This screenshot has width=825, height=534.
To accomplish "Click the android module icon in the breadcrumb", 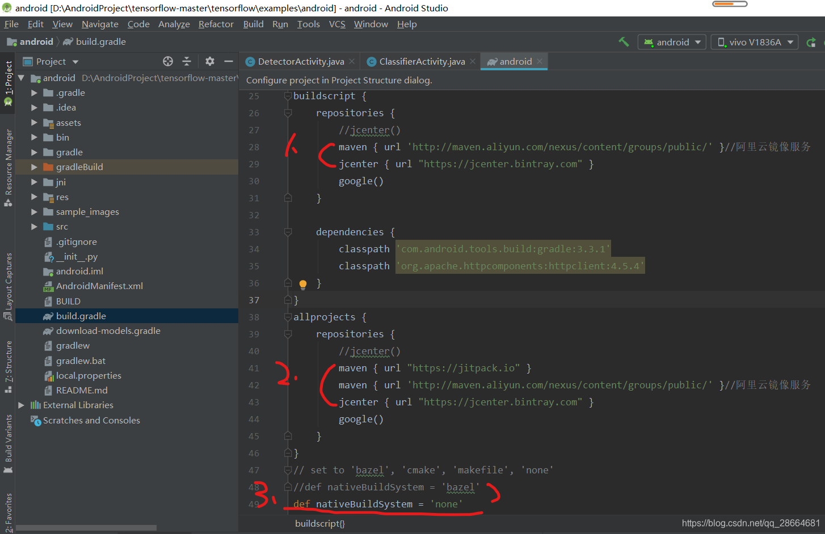I will pos(11,42).
